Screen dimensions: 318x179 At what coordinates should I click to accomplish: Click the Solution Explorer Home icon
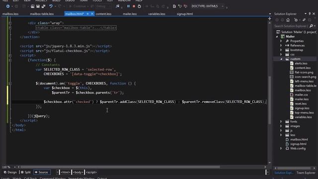click(288, 20)
